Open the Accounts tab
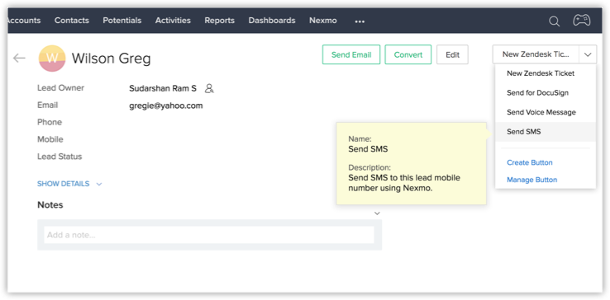610x300 pixels. tap(24, 20)
